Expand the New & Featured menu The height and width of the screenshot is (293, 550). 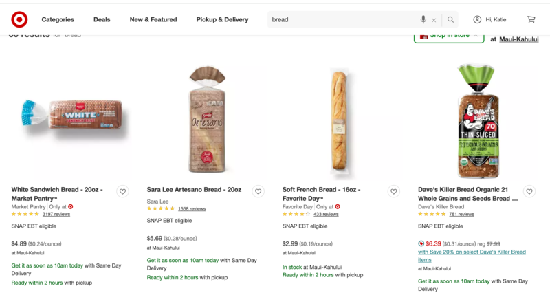point(153,19)
